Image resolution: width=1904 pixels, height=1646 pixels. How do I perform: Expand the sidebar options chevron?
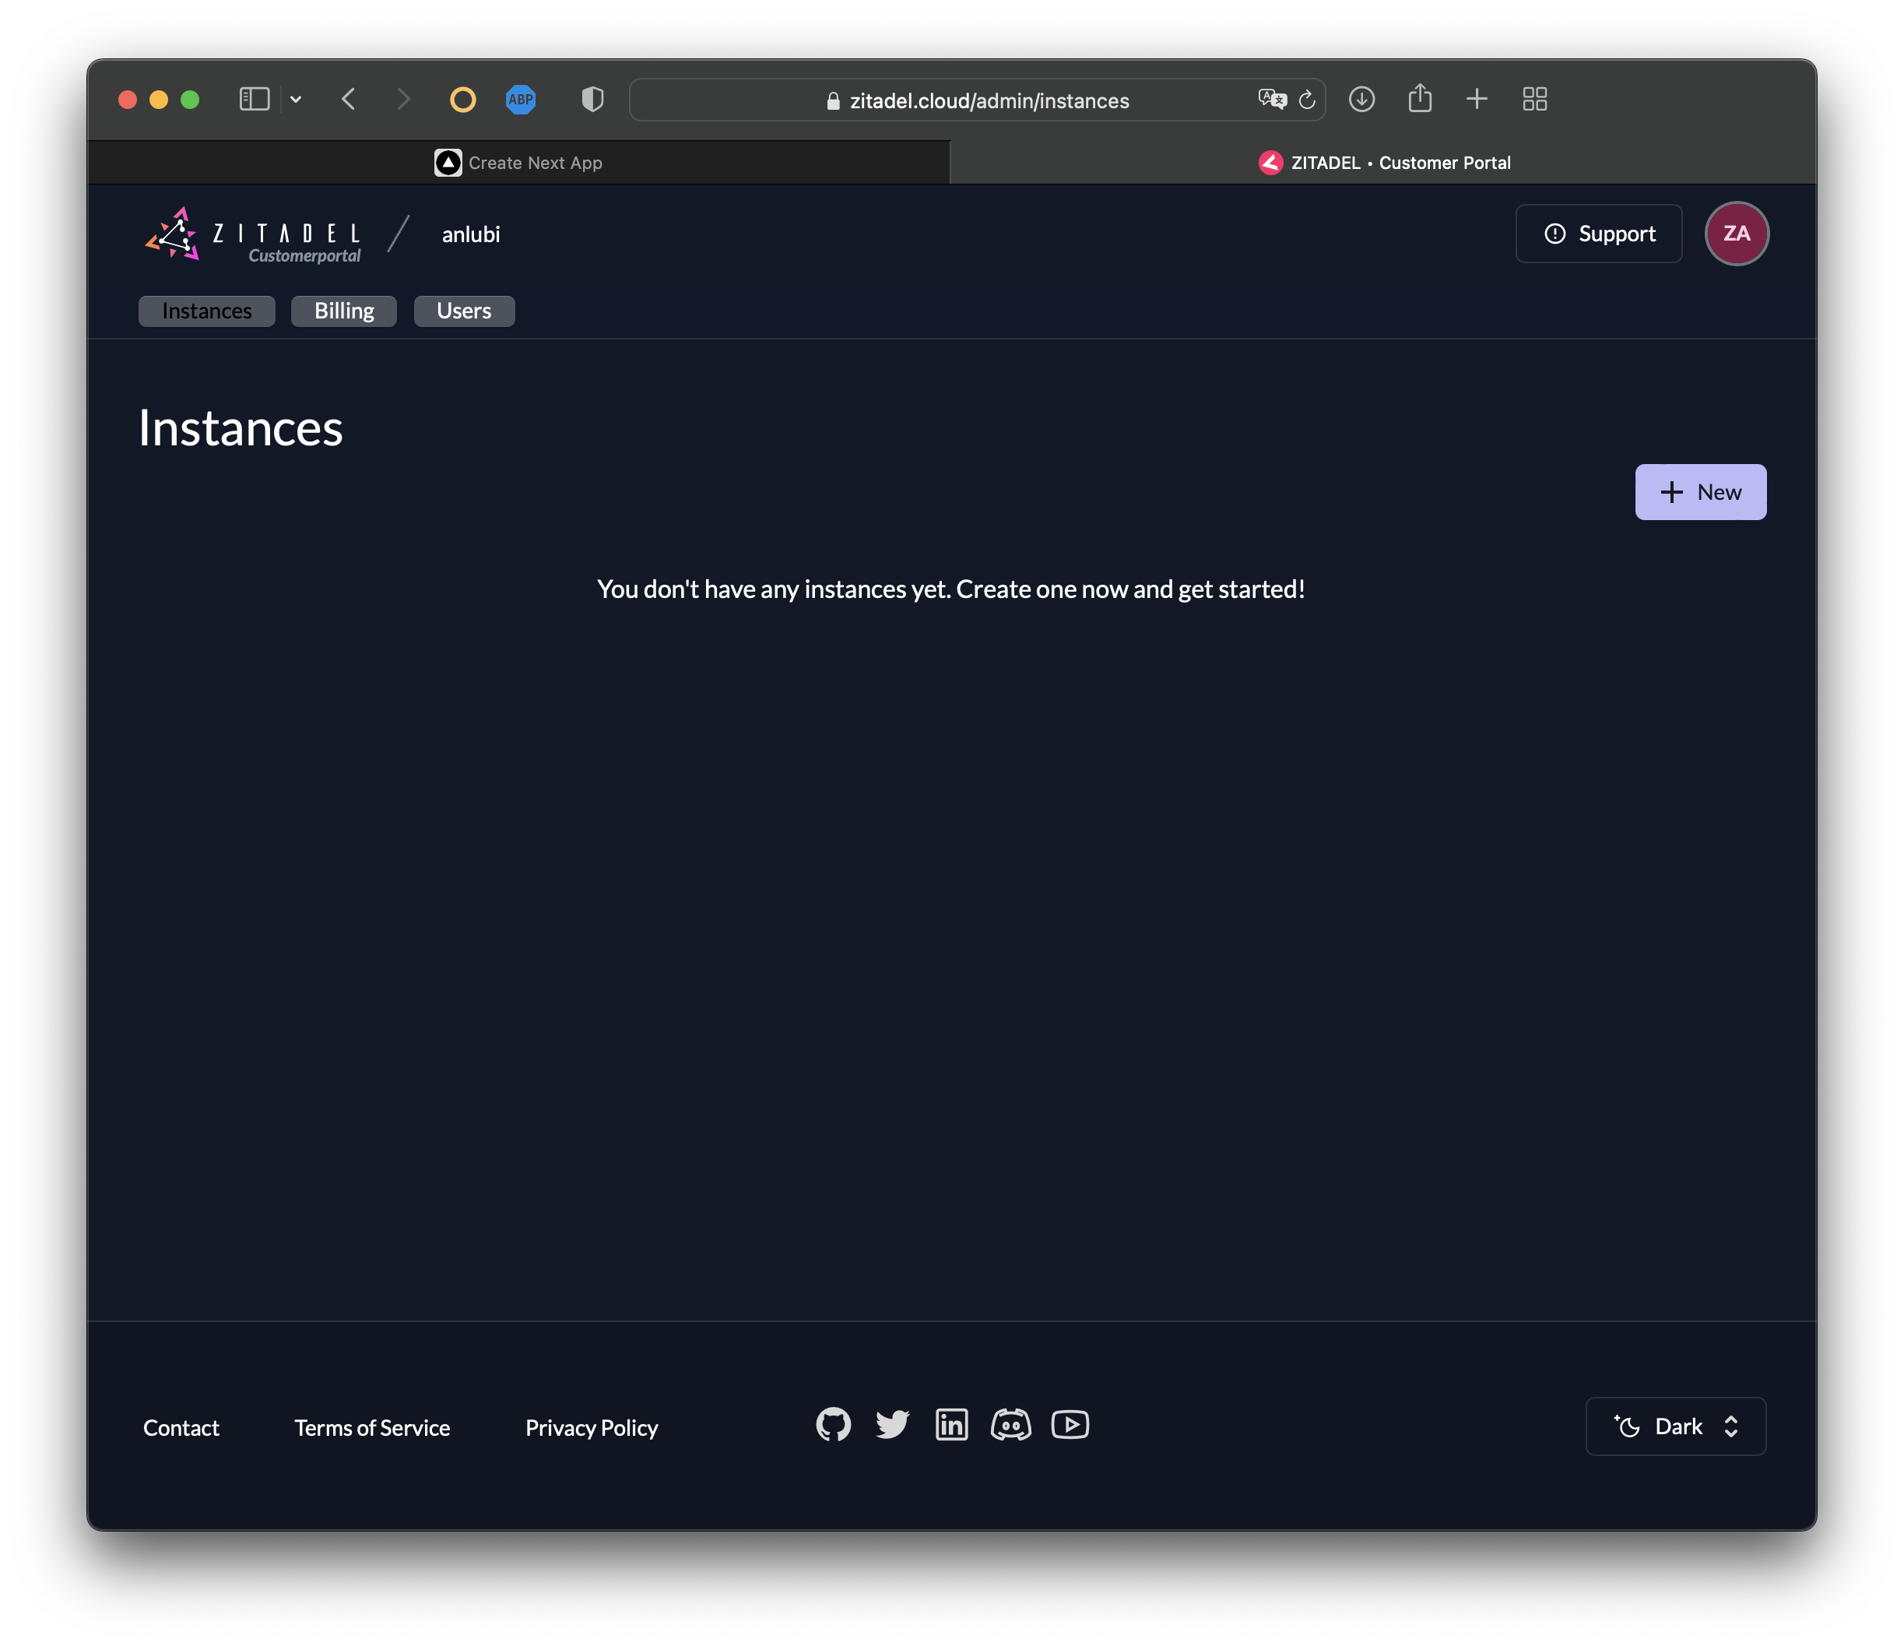pyautogui.click(x=296, y=99)
